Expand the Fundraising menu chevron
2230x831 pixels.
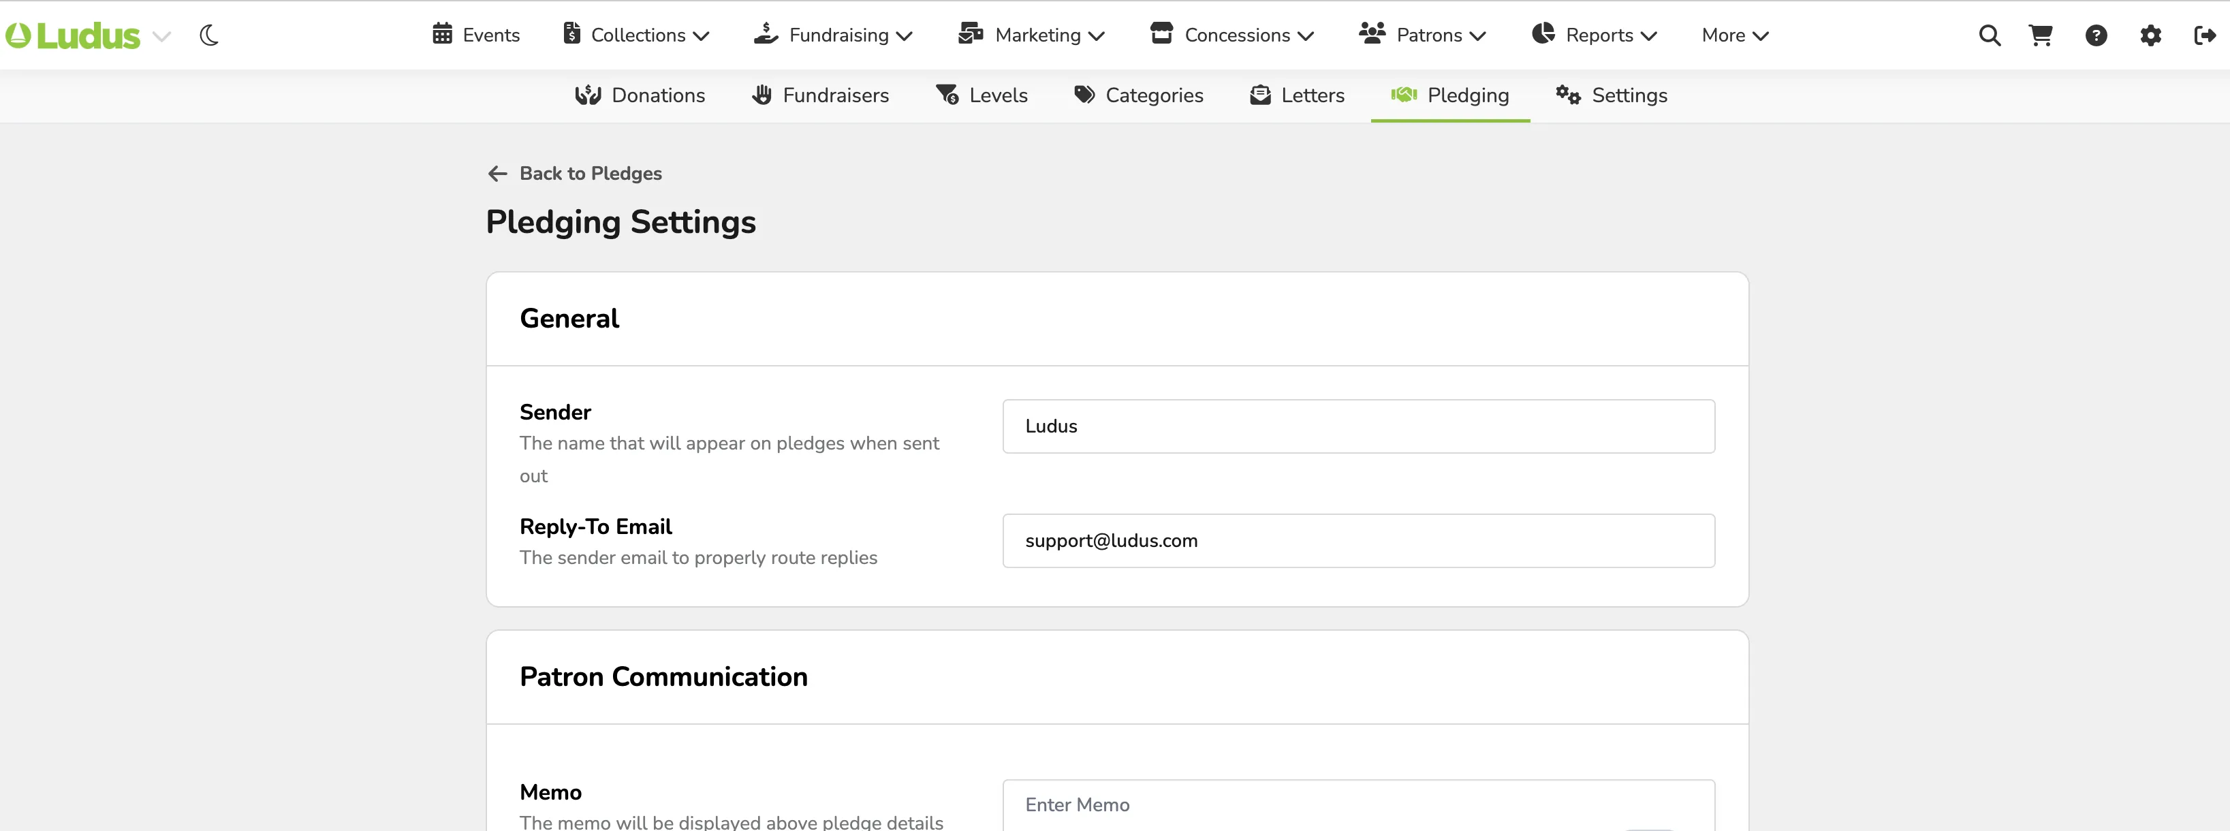click(x=904, y=36)
